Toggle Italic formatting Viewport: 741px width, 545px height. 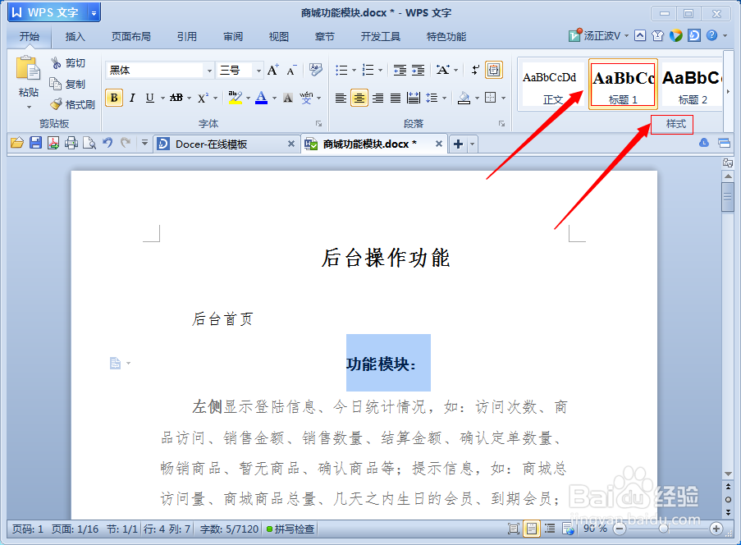click(132, 98)
